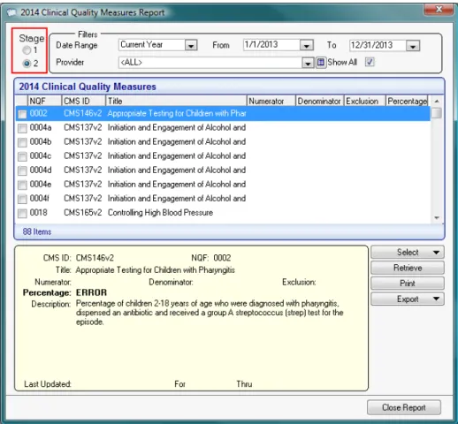Image resolution: width=458 pixels, height=424 pixels.
Task: Check the box for measure 0004c
Action: 22,156
